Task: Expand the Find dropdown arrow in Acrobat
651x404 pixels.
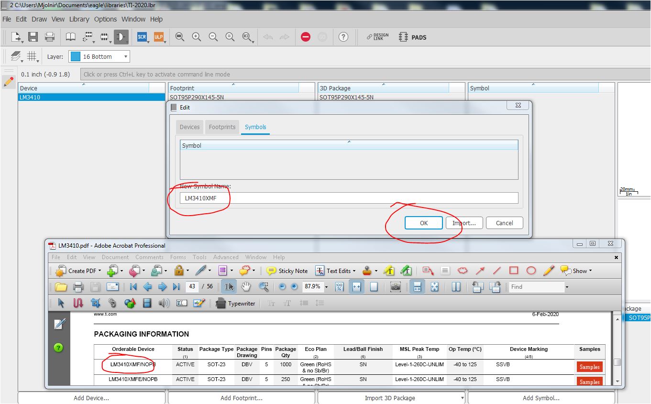Action: pyautogui.click(x=567, y=287)
